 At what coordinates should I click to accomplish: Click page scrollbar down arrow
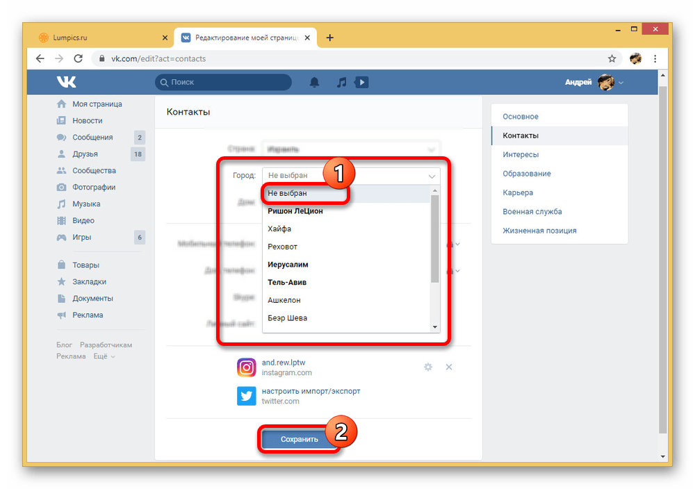[x=662, y=456]
